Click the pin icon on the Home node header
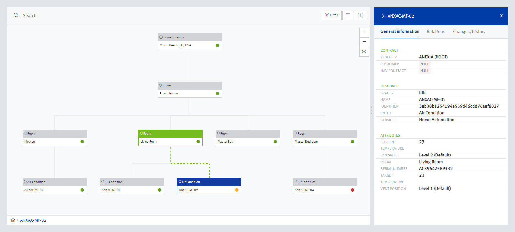Viewport: 515px width, 232px height. (161, 85)
